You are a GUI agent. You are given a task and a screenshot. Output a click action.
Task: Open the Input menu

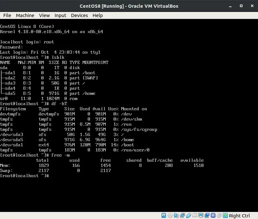tap(60, 15)
